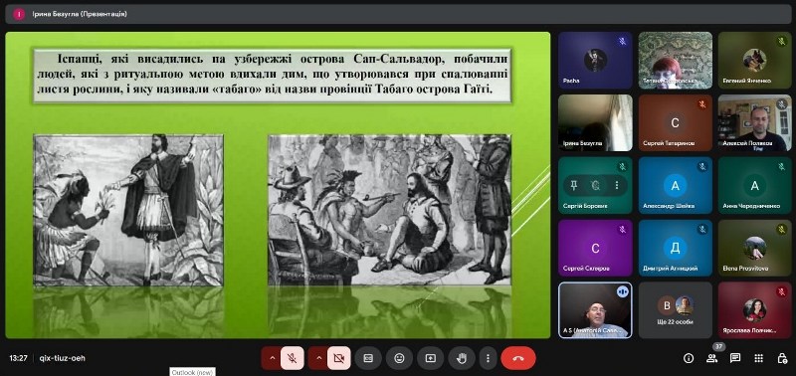Open three-dot menu on Сергій Боровик tile
This screenshot has height=376, width=796.
[x=617, y=185]
